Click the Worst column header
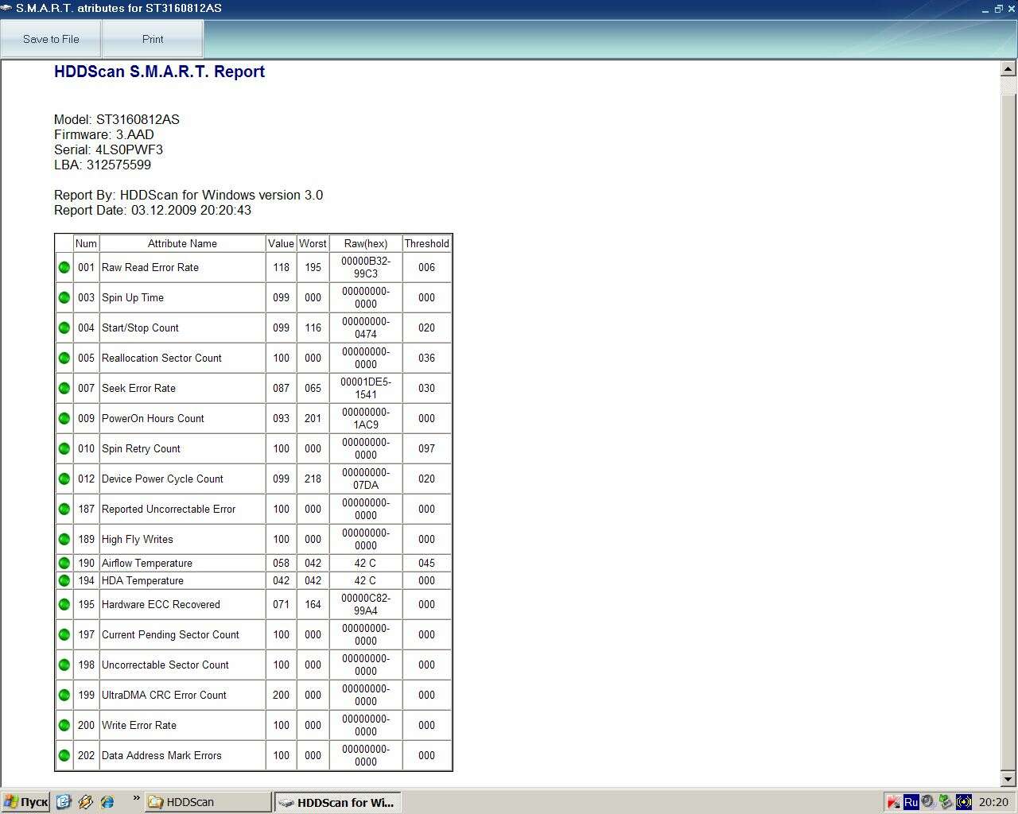The image size is (1018, 814). 313,243
